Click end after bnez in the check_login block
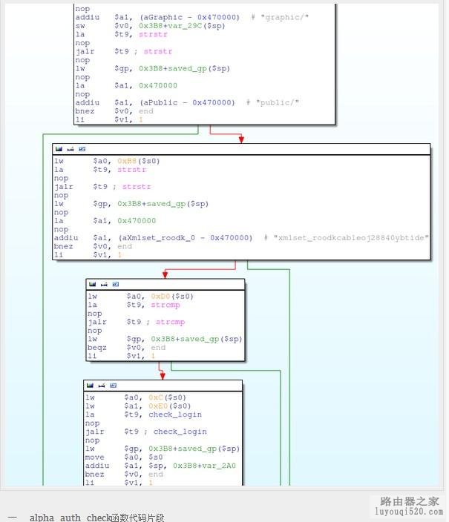This screenshot has height=522, width=449. (x=156, y=474)
